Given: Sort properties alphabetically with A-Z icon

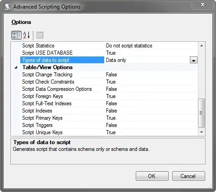Looking at the screenshot, I should tap(27, 35).
